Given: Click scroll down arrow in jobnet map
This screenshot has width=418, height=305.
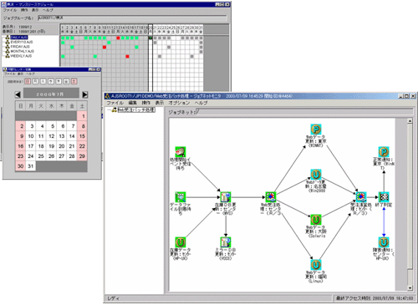Looking at the screenshot, I should click(x=410, y=288).
